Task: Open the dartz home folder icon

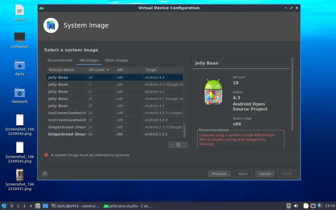Action: click(x=20, y=68)
